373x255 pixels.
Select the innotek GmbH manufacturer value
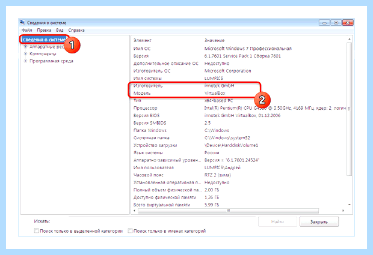tap(220, 86)
